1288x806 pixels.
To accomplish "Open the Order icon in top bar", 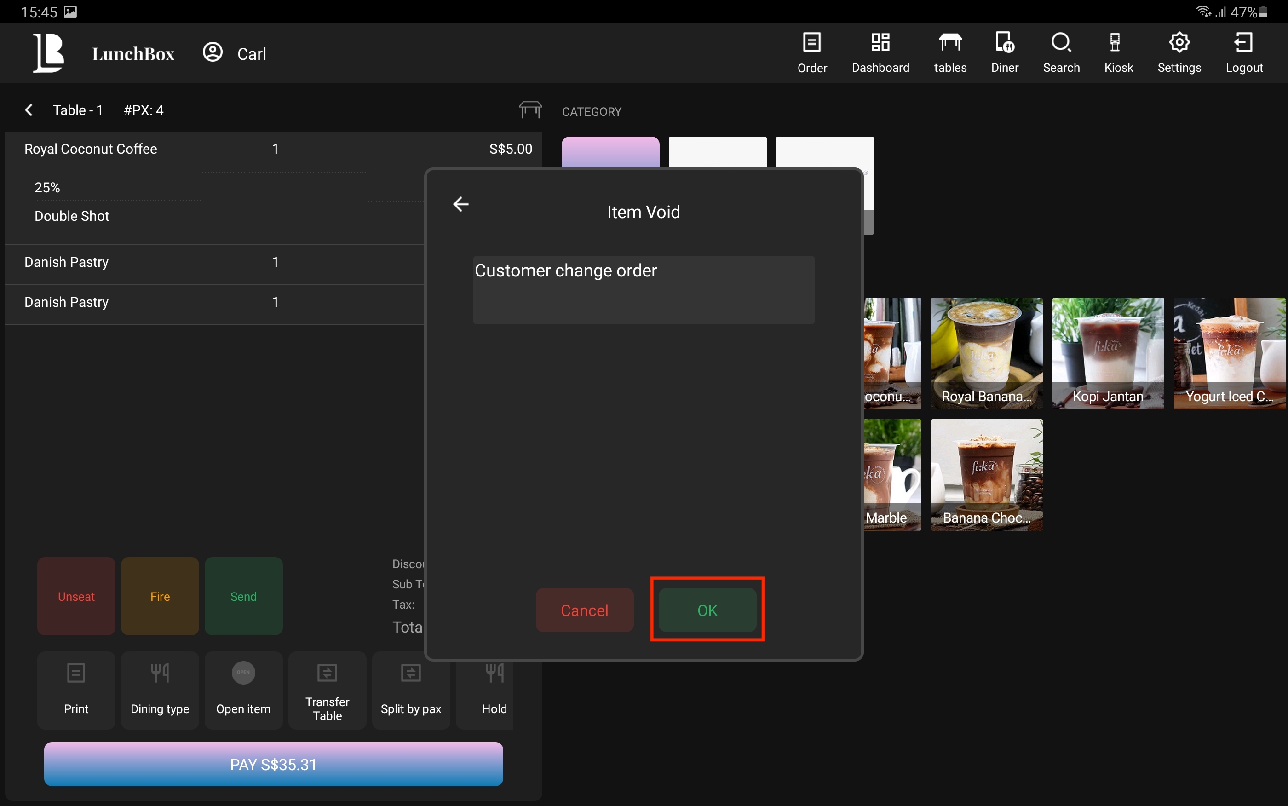I will [x=811, y=52].
